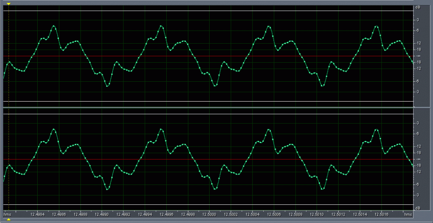
Task: Click the upper channel's -∞ center label
Action: [418, 56]
